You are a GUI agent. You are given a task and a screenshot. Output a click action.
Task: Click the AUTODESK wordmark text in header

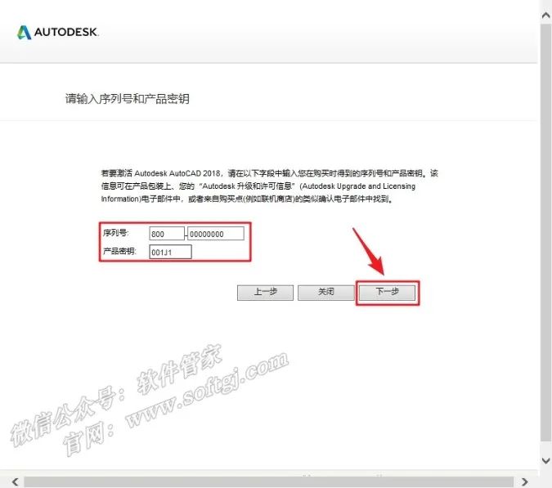[67, 33]
